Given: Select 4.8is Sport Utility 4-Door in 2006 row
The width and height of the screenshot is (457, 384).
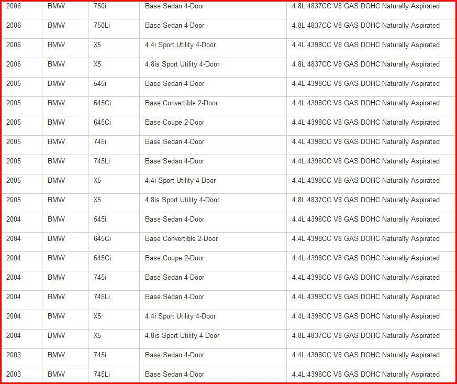Looking at the screenshot, I should (182, 64).
